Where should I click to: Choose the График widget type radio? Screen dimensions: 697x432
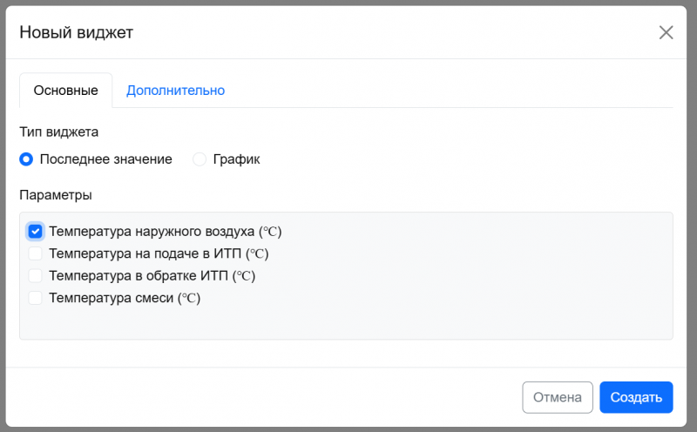200,159
